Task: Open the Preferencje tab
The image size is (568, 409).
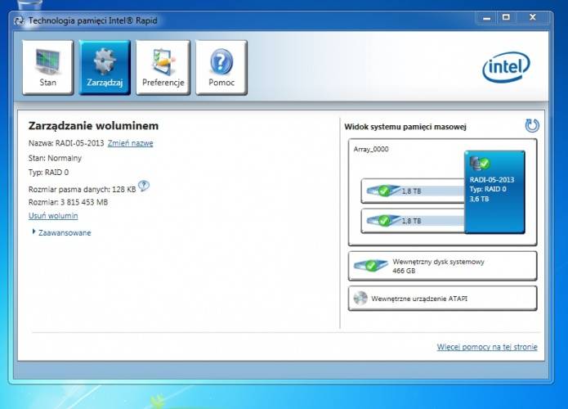Action: tap(163, 67)
